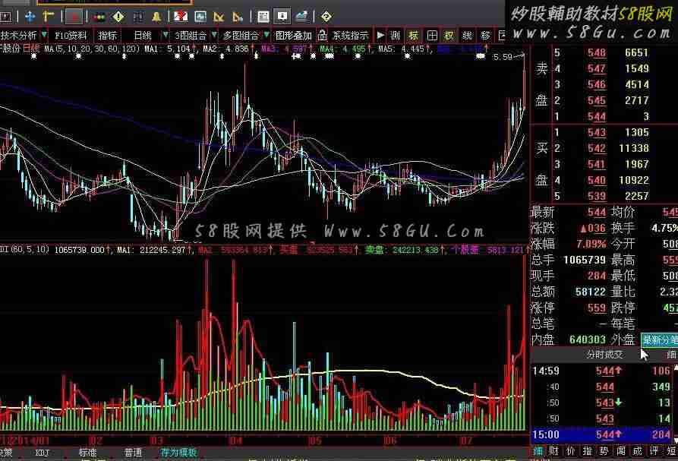This screenshot has height=461, width=678.
Task: Click the yellow hammer-shaped toolbar icon
Action: 49,17
